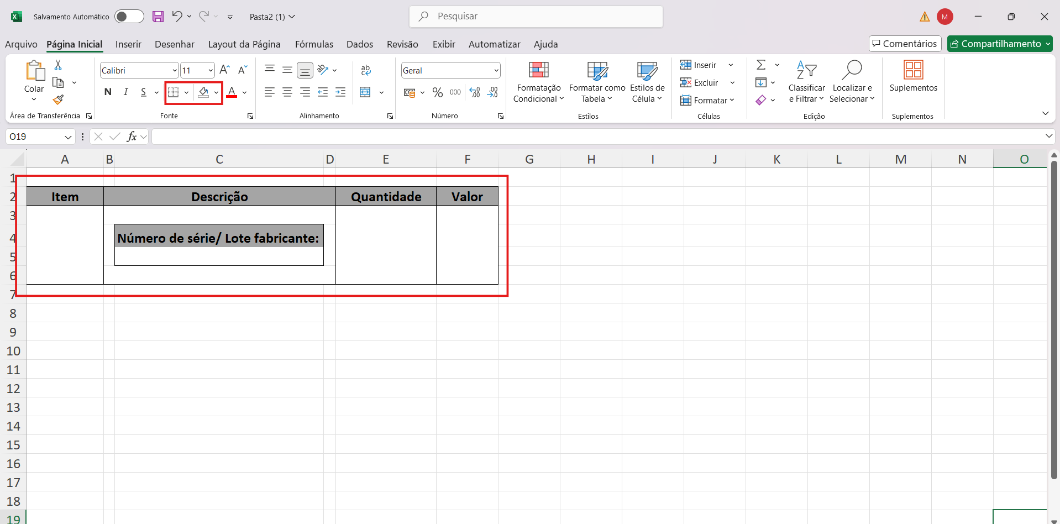
Task: Increase decimal places
Action: click(475, 92)
